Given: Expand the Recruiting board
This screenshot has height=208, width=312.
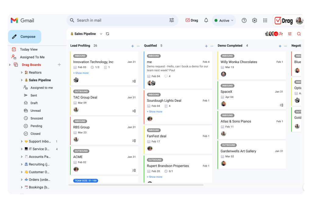Looking at the screenshot, I should [x=22, y=164].
